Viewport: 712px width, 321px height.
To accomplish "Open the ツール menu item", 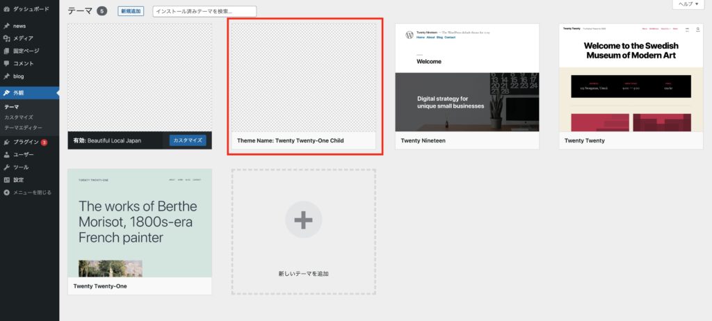I will click(29, 167).
